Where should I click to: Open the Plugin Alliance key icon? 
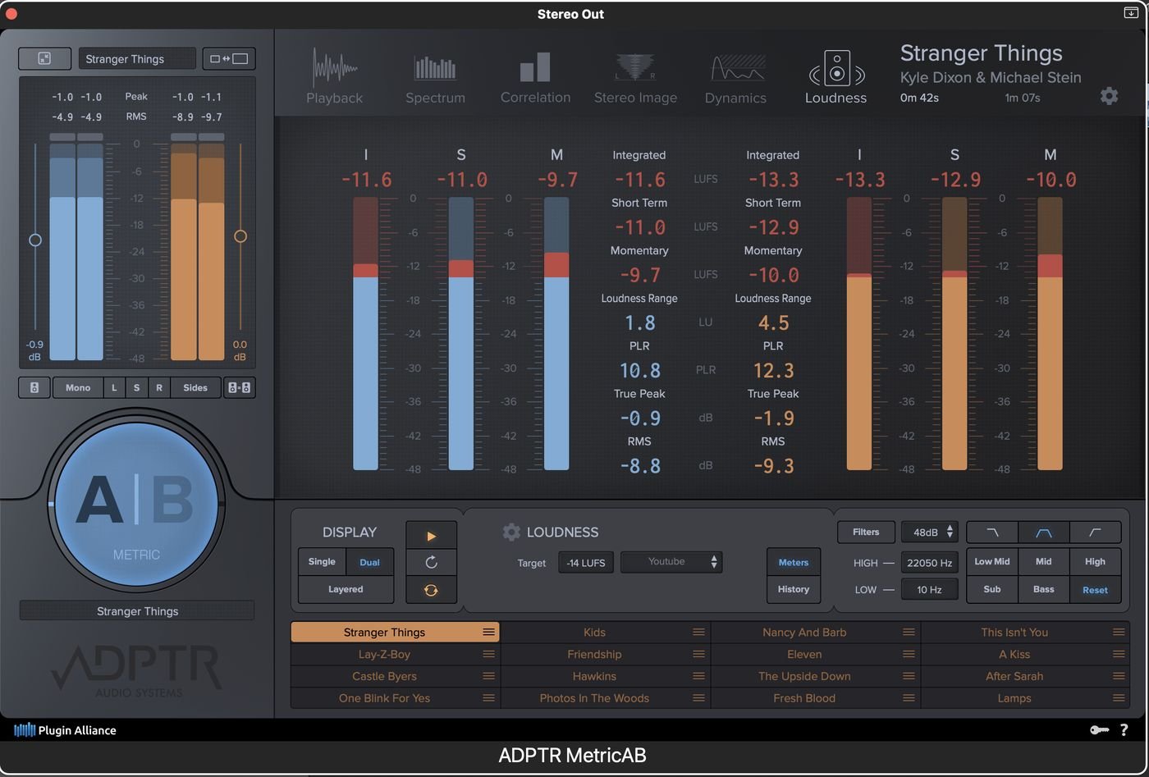1099,730
